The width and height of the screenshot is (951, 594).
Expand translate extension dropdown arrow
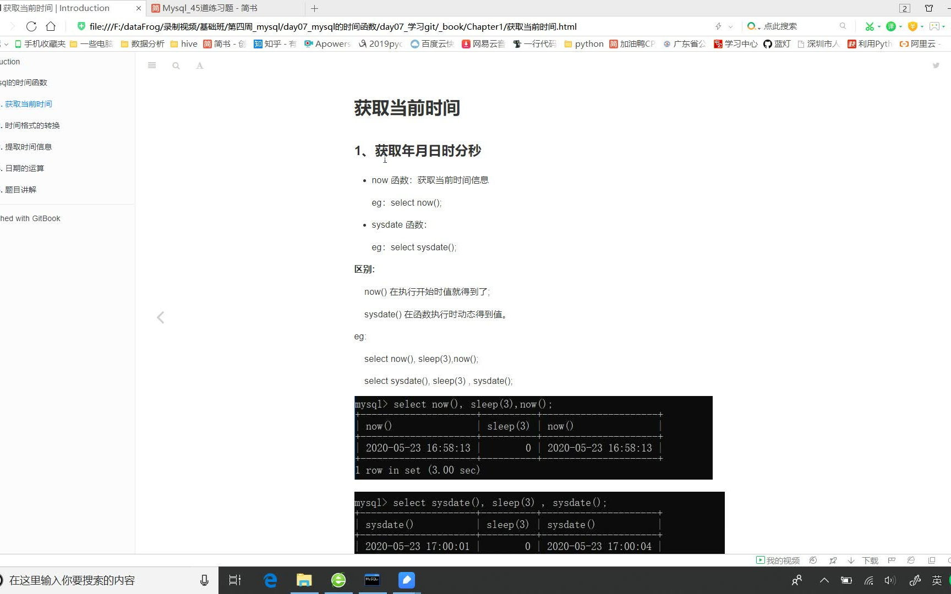point(900,26)
